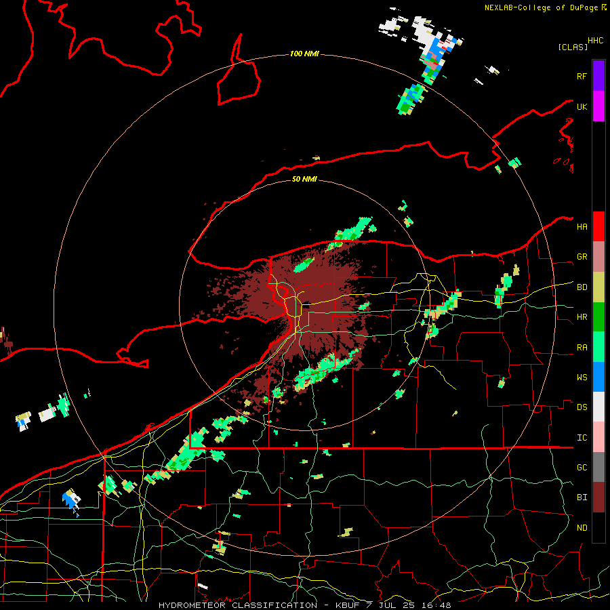Click the 'DS' legend label text
The width and height of the screenshot is (610, 610).
coord(582,407)
